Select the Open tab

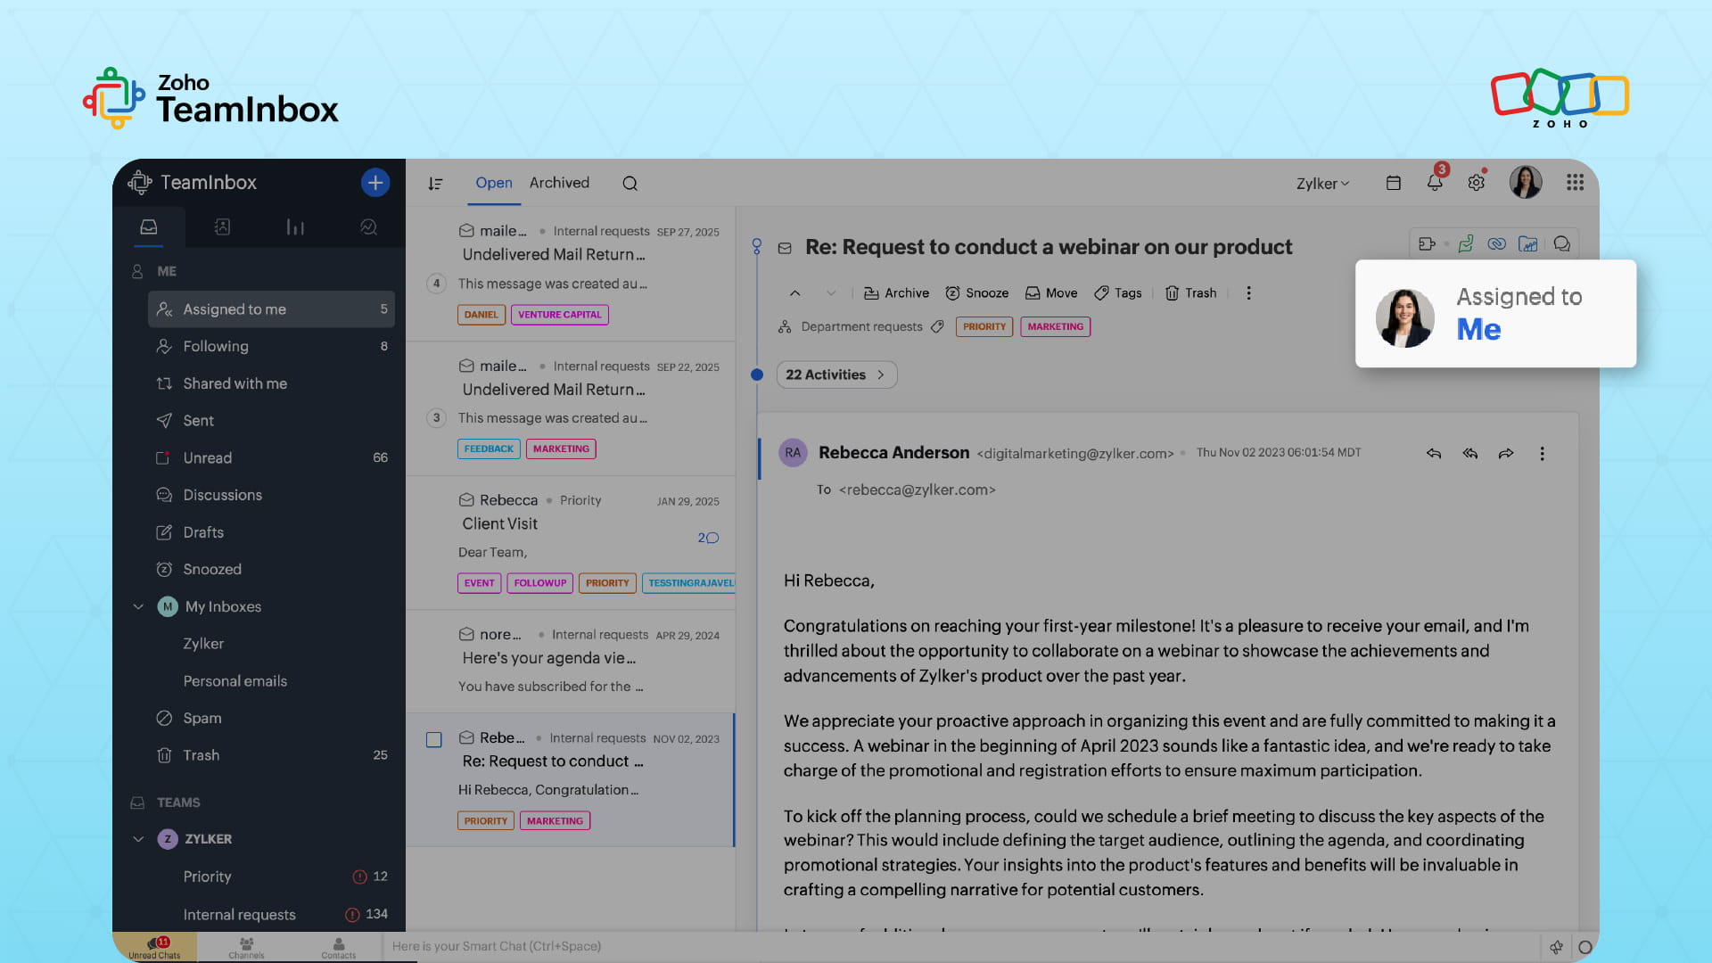tap(493, 183)
